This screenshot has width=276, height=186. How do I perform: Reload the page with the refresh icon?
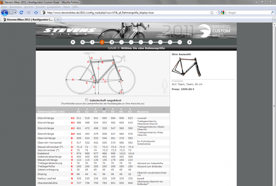(x=21, y=13)
